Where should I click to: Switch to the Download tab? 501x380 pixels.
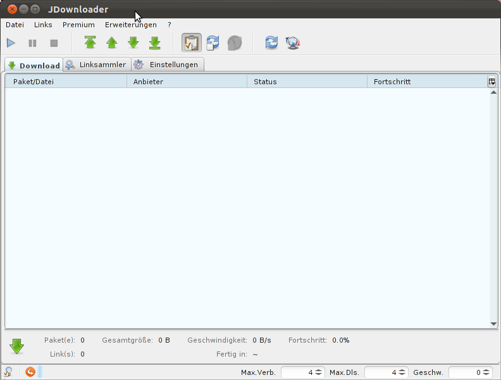(34, 65)
